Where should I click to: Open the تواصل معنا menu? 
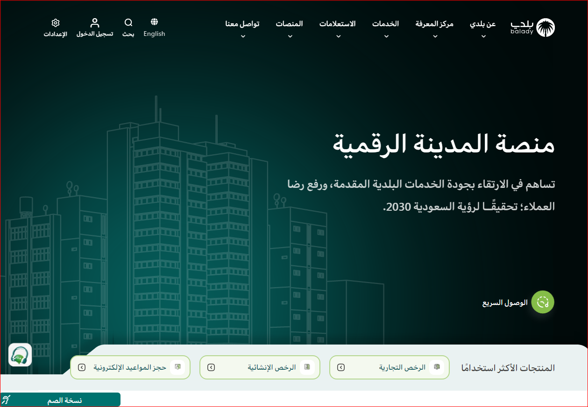point(242,24)
